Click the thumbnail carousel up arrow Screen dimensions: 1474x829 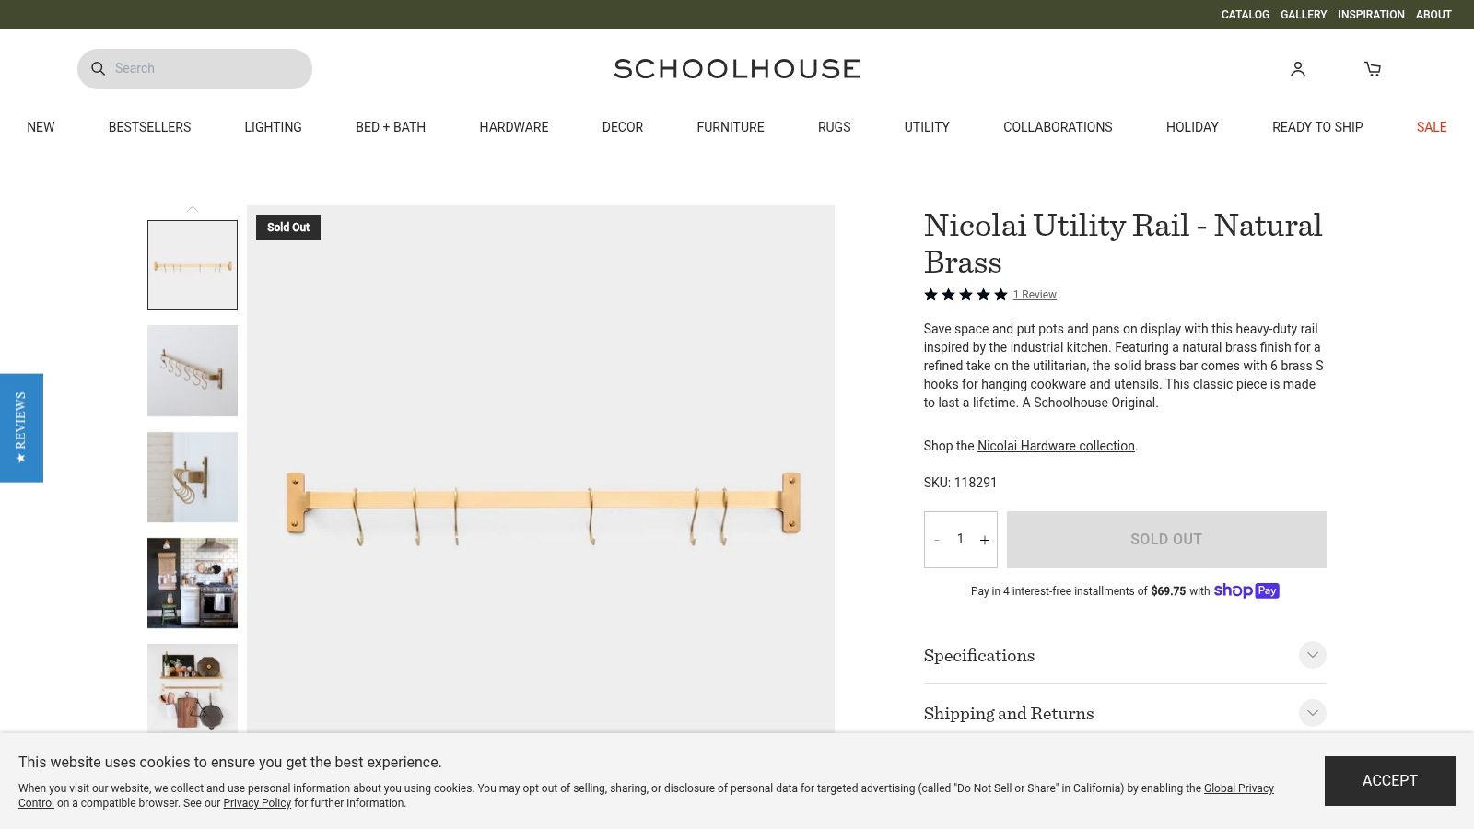point(193,210)
